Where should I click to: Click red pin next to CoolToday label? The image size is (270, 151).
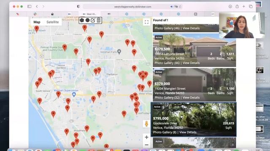pos(136,111)
